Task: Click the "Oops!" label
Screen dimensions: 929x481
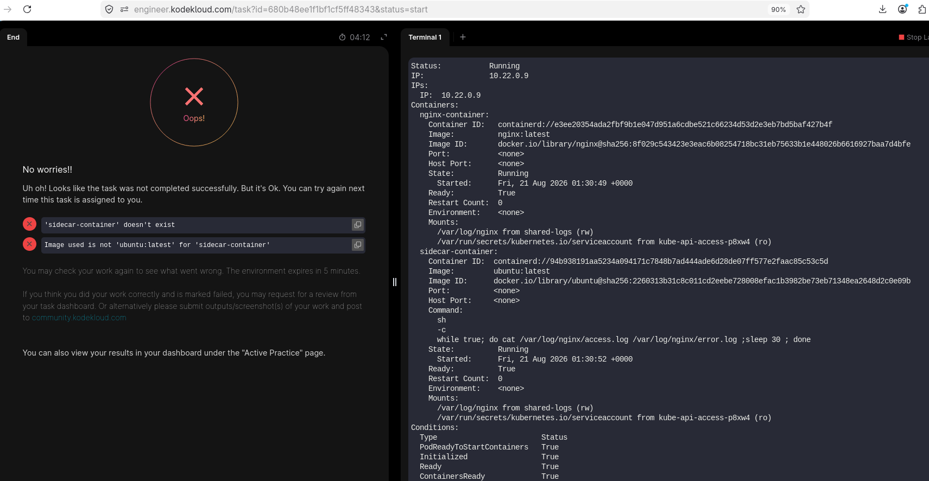Action: pyautogui.click(x=194, y=118)
